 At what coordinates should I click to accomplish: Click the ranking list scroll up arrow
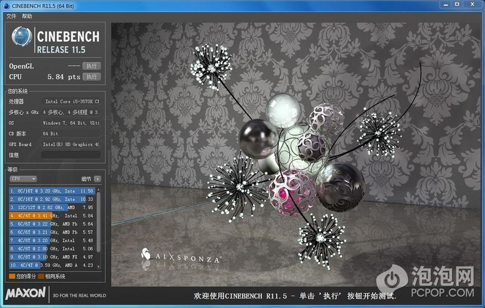click(98, 189)
